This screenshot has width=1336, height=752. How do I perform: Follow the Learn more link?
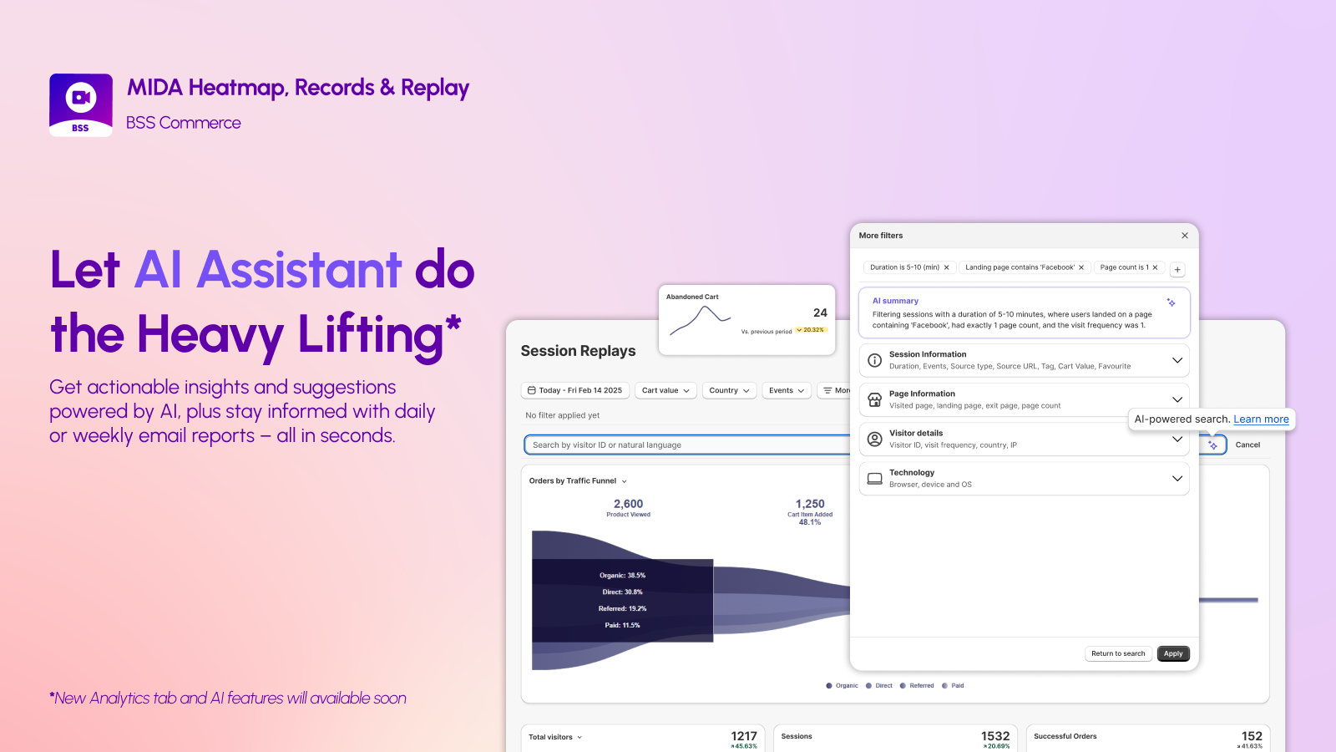click(1261, 419)
